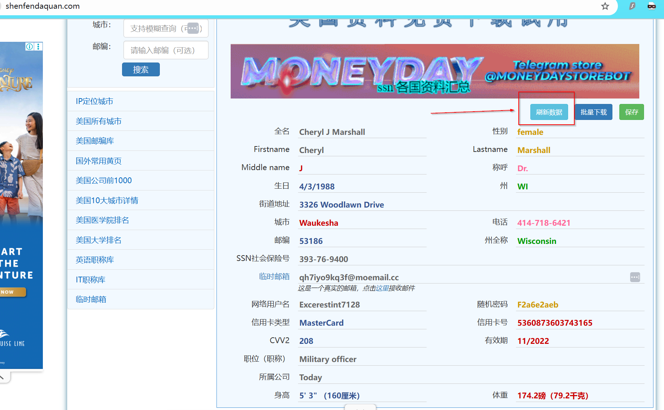Click the full name field Cheryl J Marshall

362,132
